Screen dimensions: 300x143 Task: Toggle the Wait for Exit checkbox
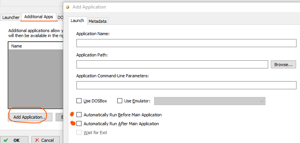point(79,133)
